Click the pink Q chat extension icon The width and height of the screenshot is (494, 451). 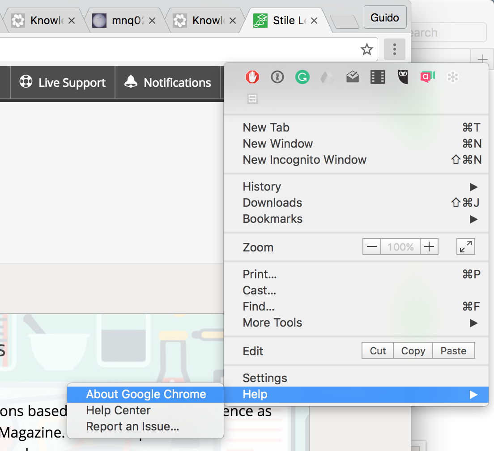(427, 77)
